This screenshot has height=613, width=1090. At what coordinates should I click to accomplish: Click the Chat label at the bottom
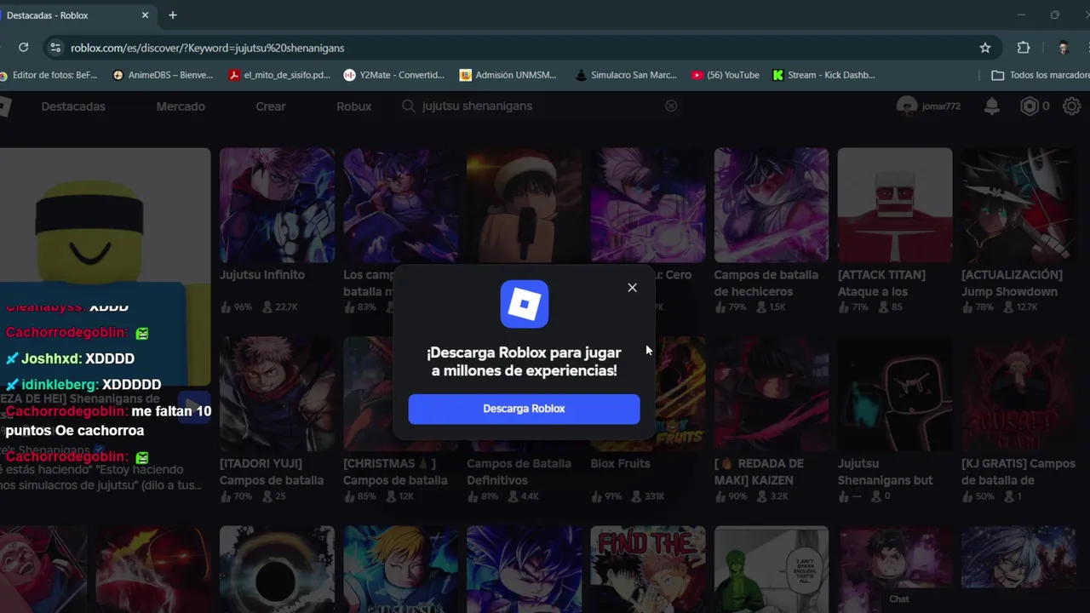(x=899, y=599)
